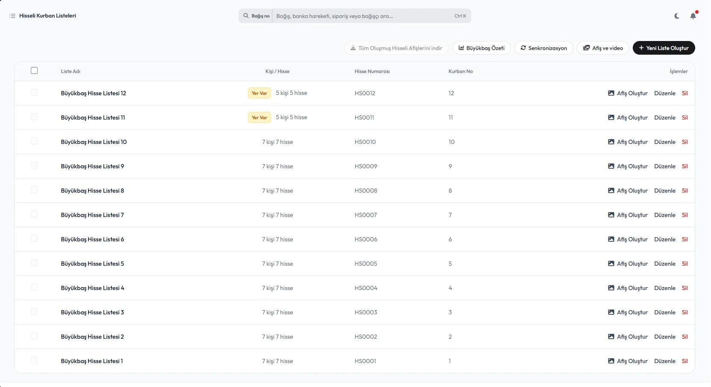Screen dimensions: 711x387
Task: Toggle the select-all header checkbox
Action: 34,70
